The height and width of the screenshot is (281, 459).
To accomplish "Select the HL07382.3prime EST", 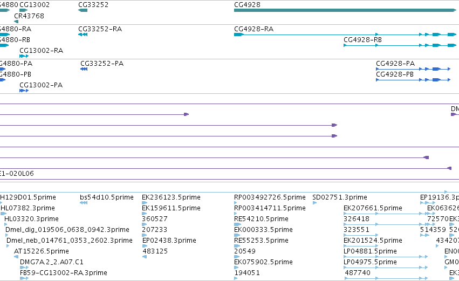I will click(x=28, y=208).
